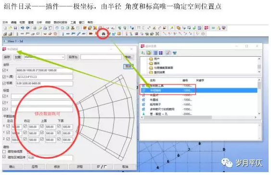
Task: Open the 文件 menu
Action: click(x=5, y=23)
